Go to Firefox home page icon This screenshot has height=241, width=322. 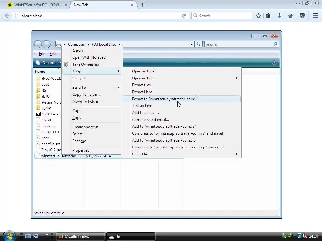pyautogui.click(x=291, y=16)
